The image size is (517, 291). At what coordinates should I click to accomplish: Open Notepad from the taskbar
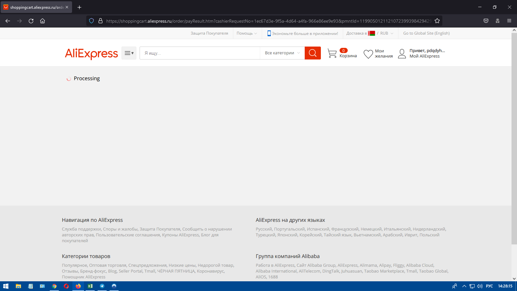(x=30, y=286)
